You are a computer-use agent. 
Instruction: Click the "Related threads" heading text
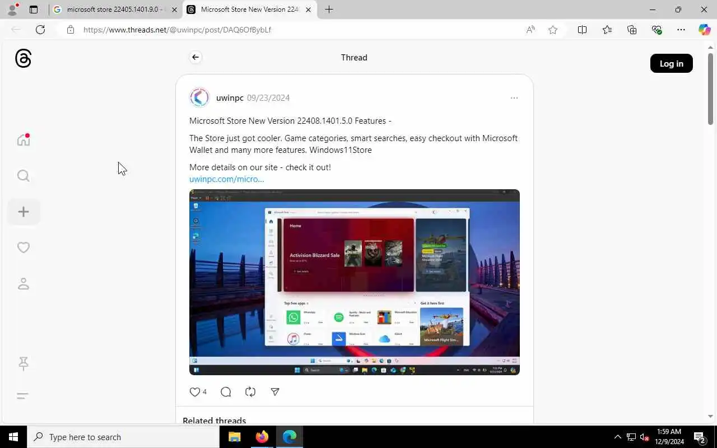214,421
